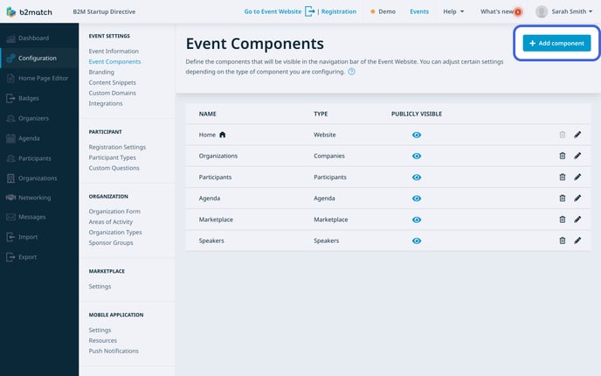Image resolution: width=601 pixels, height=376 pixels.
Task: Open Mobile Application Resources
Action: pyautogui.click(x=103, y=340)
